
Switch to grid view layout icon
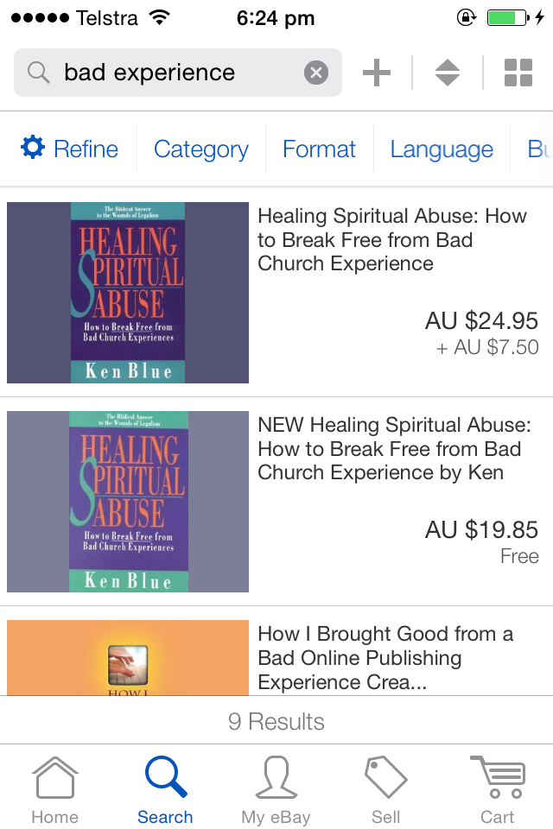[518, 73]
